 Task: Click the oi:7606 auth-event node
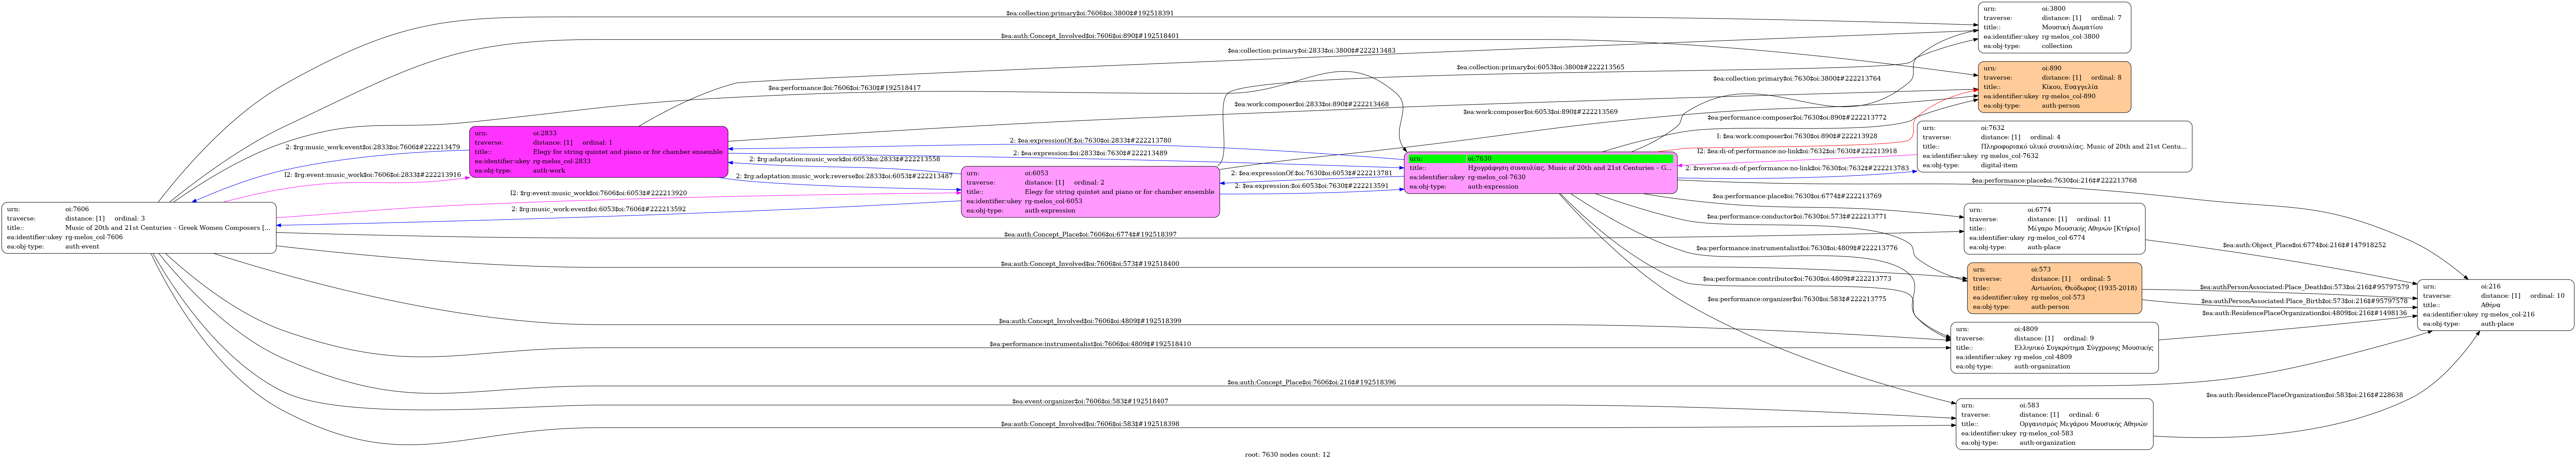click(139, 228)
